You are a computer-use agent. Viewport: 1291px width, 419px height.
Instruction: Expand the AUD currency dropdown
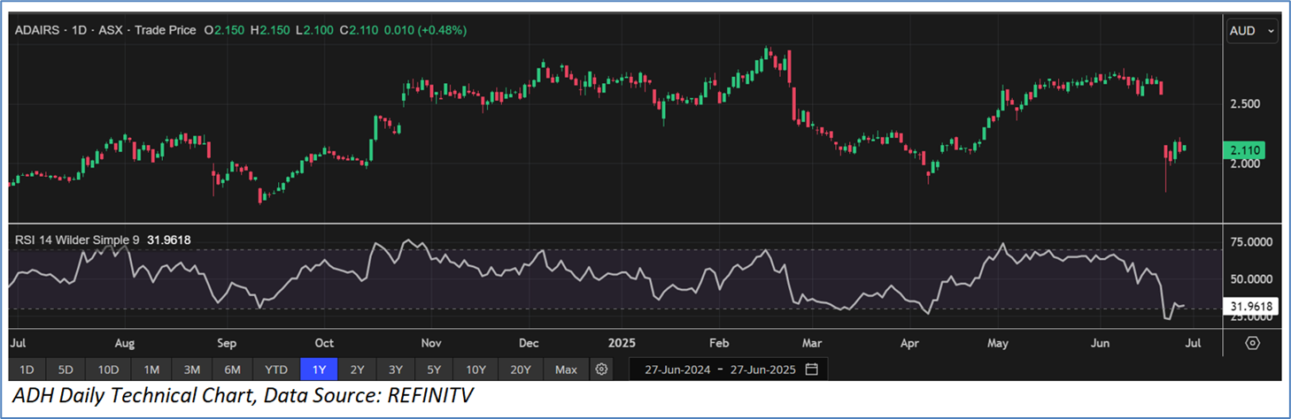tap(1252, 31)
